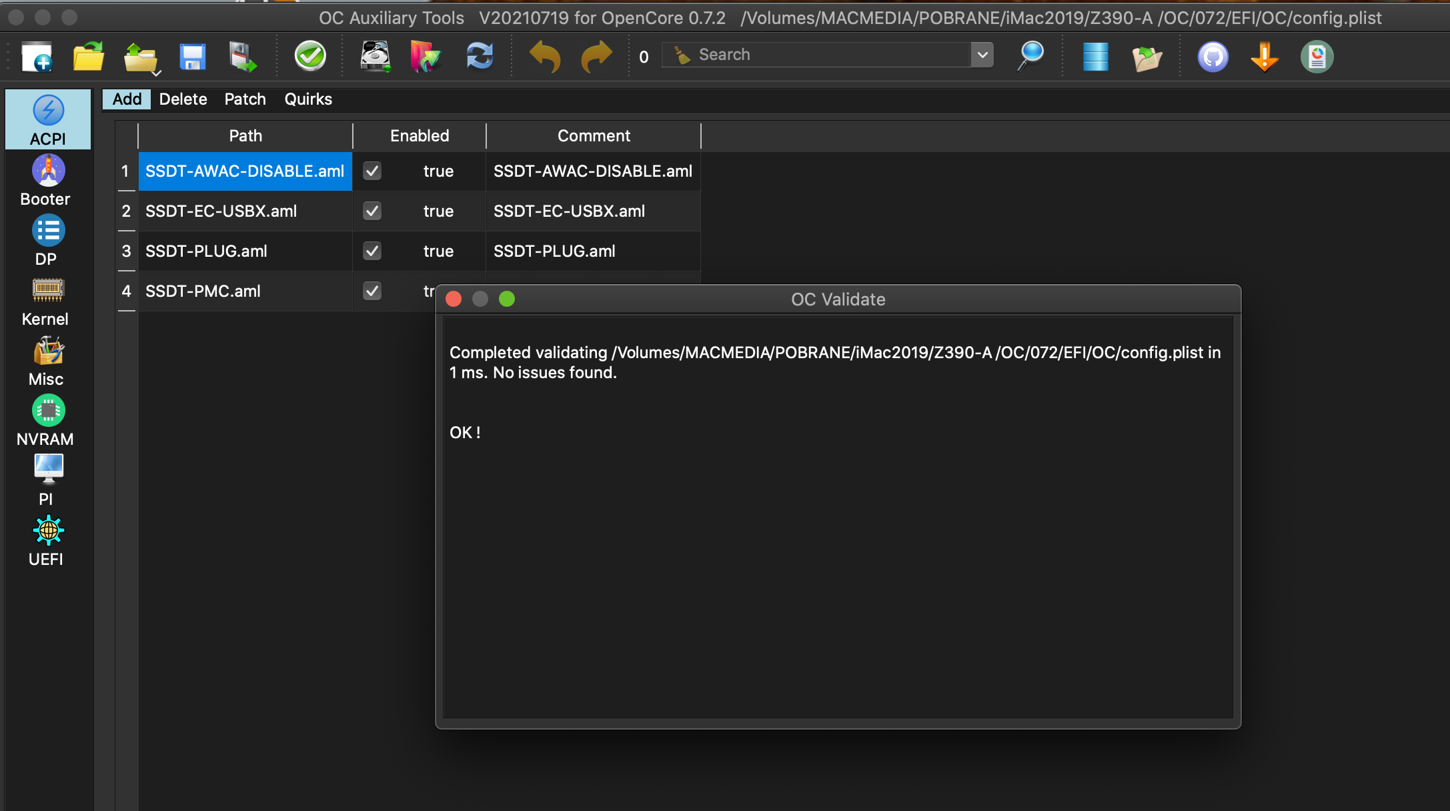This screenshot has width=1450, height=811.
Task: Switch to the Add tab
Action: [x=127, y=99]
